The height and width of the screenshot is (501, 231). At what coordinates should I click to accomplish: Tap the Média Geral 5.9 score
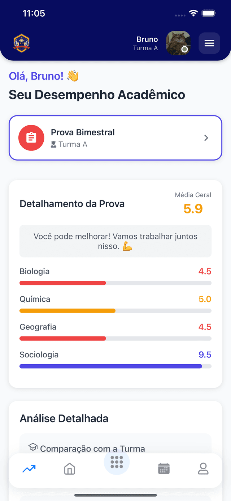[x=193, y=209]
